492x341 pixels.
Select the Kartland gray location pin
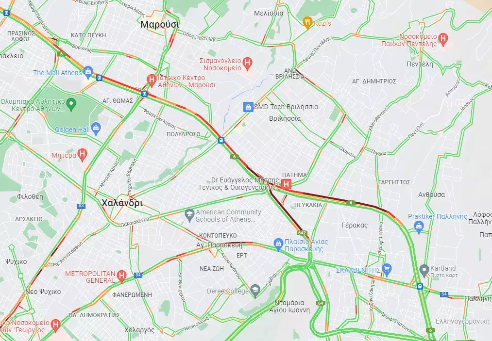coord(424,270)
